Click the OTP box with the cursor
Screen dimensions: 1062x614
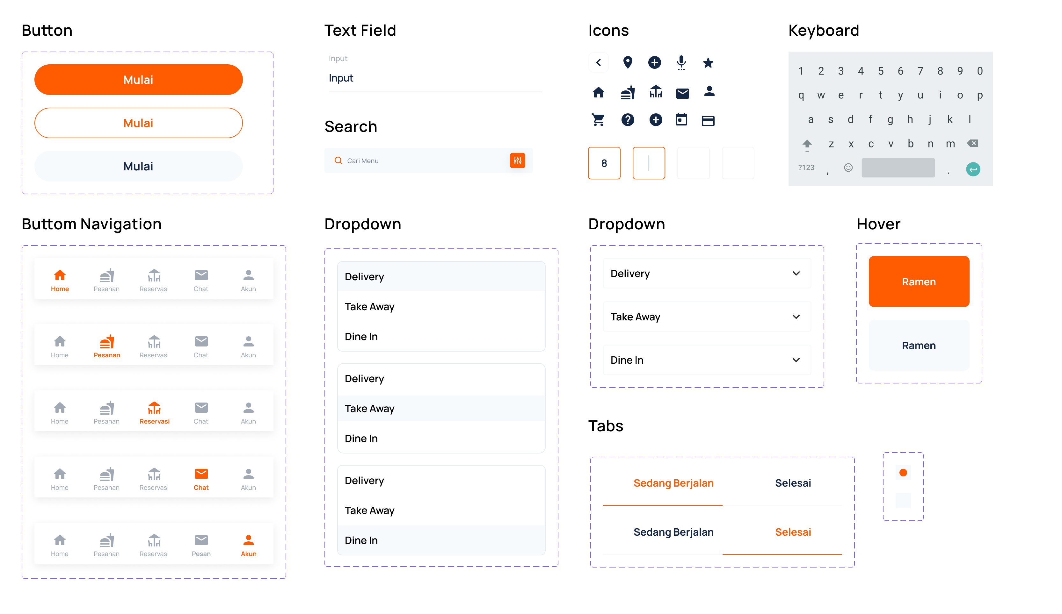[649, 163]
